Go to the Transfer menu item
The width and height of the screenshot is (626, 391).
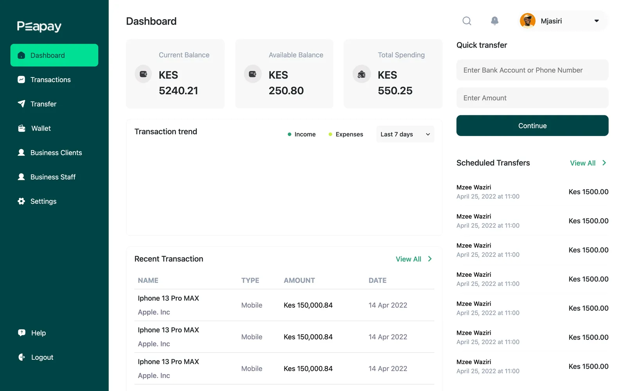coord(54,104)
